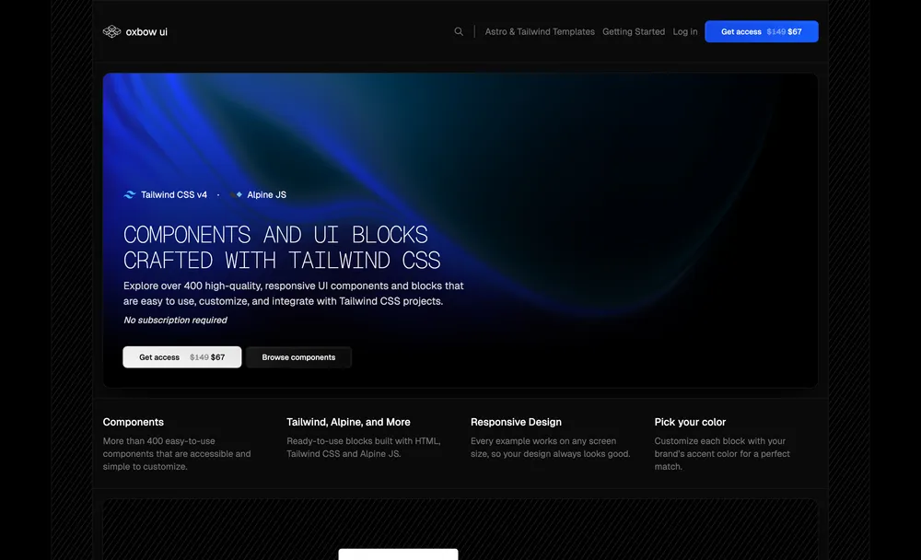Click Browse components
Viewport: 921px width, 560px height.
pos(298,357)
